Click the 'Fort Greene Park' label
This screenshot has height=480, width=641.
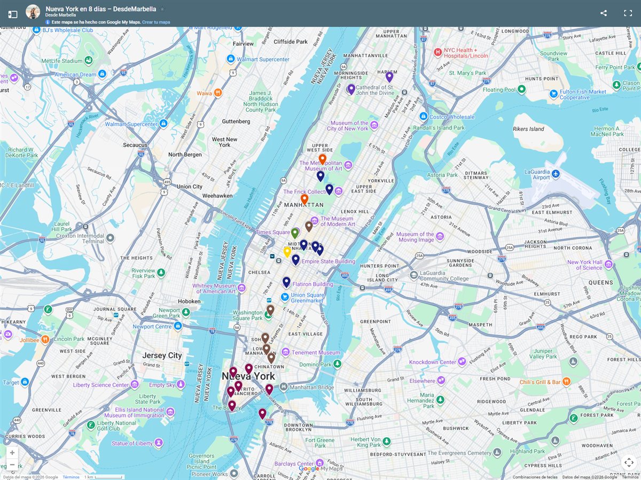[319, 443]
